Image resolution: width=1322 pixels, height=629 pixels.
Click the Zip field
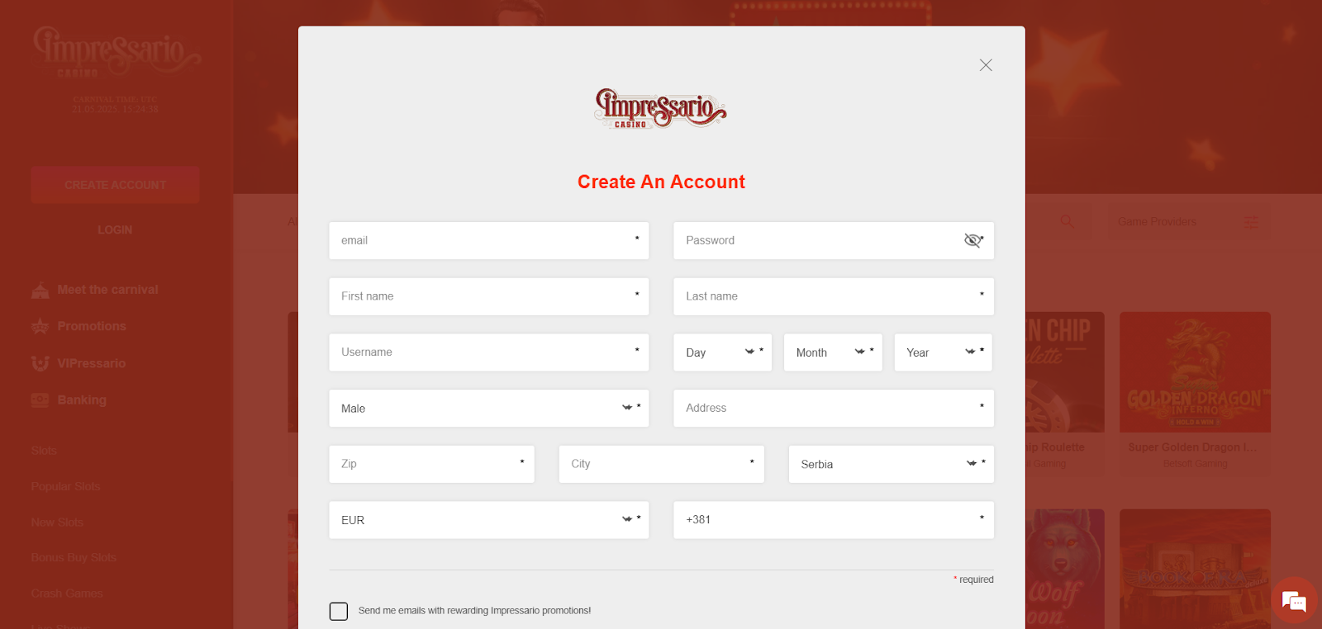click(432, 464)
